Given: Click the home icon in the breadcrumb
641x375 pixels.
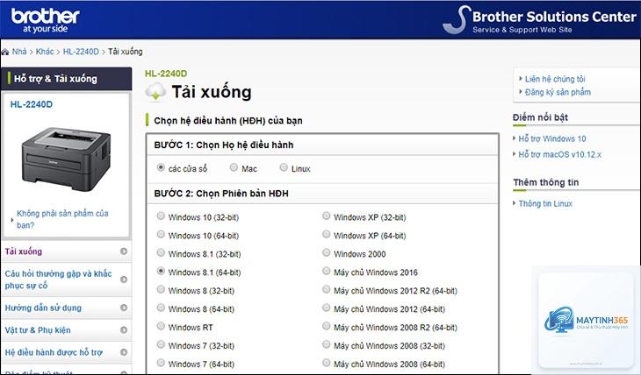Looking at the screenshot, I should 5,52.
